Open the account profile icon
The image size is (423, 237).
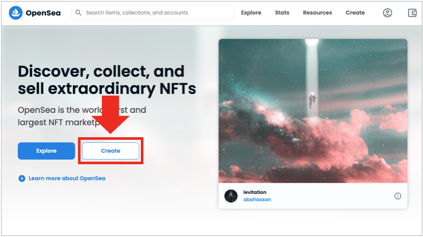[x=387, y=12]
